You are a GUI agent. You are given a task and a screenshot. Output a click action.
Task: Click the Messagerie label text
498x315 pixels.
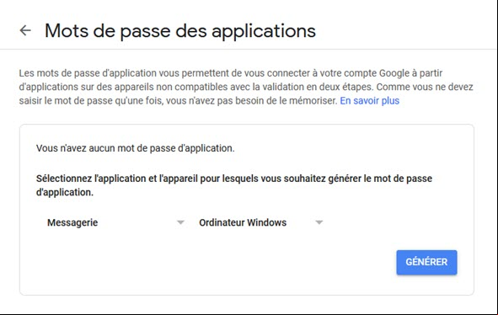click(72, 222)
